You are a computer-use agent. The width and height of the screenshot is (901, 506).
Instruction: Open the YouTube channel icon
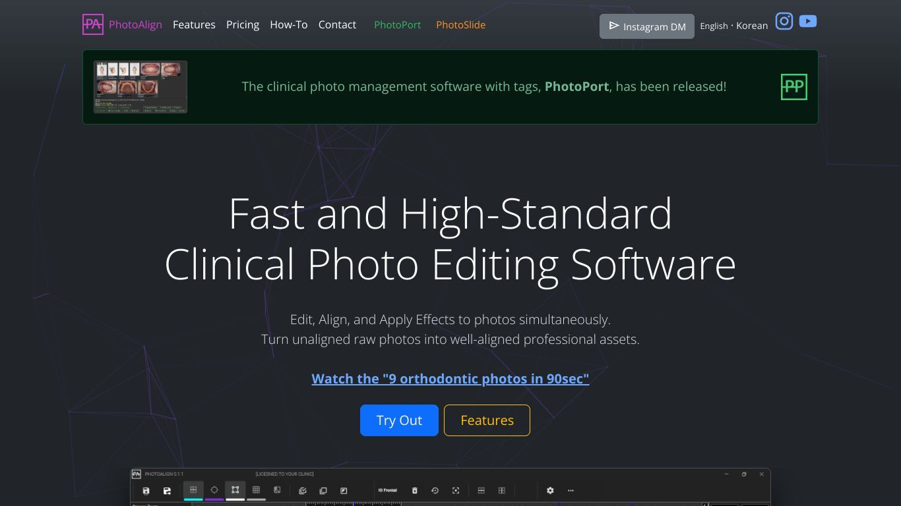808,21
